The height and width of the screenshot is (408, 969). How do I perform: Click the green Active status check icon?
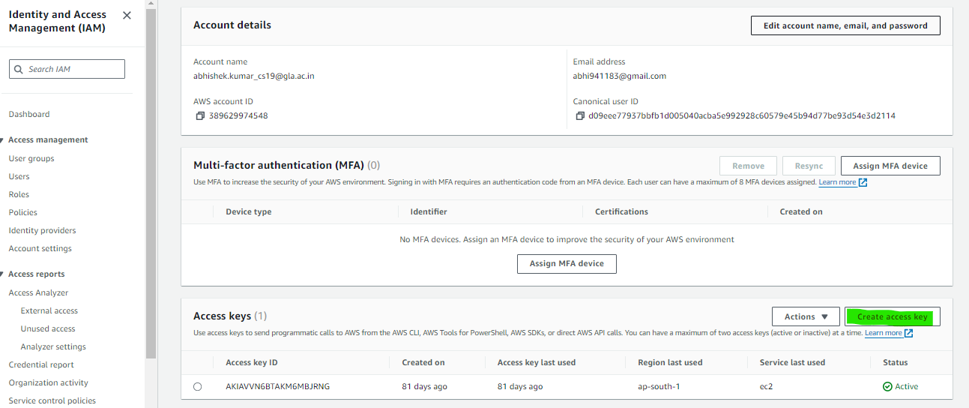point(887,387)
